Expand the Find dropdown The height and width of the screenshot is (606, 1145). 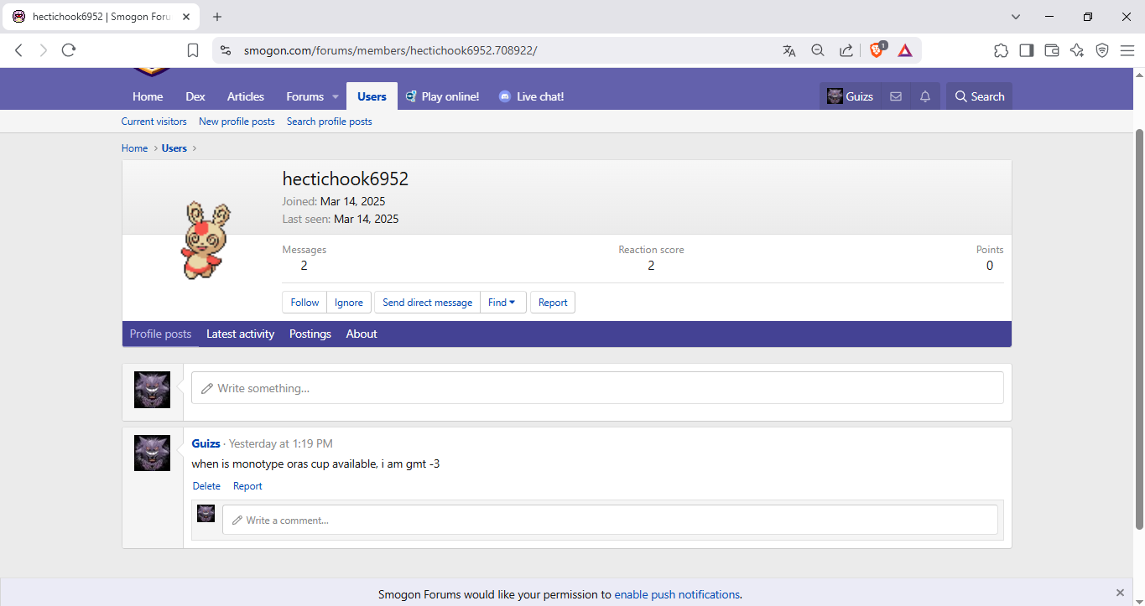(x=502, y=303)
